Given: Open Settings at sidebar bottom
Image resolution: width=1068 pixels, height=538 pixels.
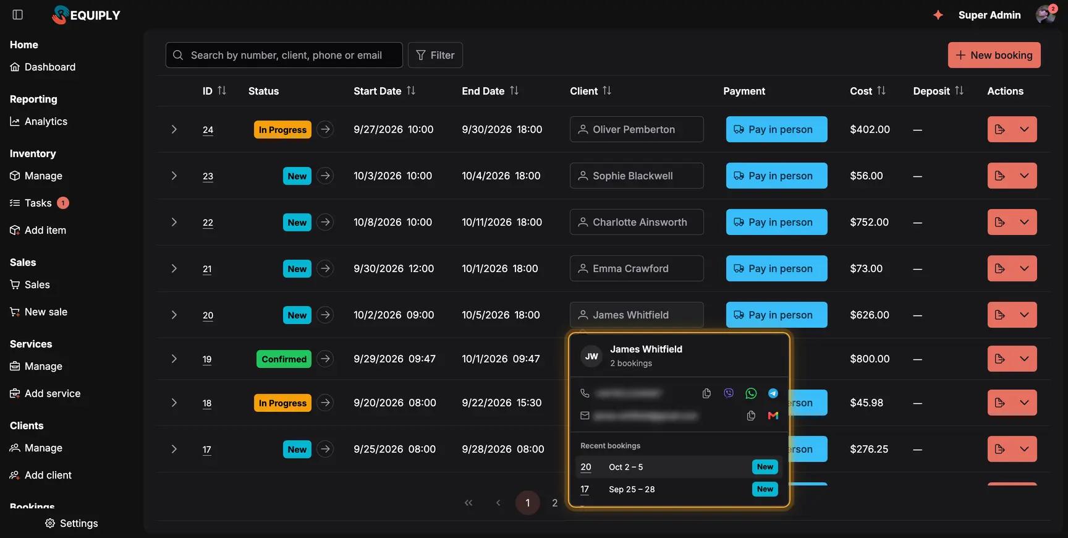Looking at the screenshot, I should (72, 523).
